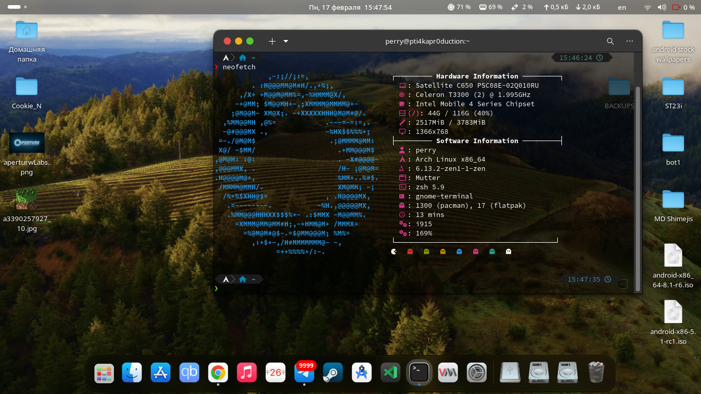Launch Android Studio from the dock
The height and width of the screenshot is (394, 701).
pos(362,373)
